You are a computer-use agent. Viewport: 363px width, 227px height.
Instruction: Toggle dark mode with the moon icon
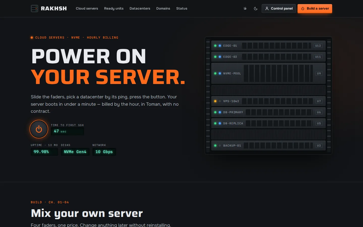tap(256, 9)
